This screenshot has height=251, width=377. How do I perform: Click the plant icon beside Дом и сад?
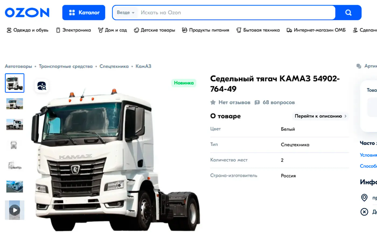point(101,30)
